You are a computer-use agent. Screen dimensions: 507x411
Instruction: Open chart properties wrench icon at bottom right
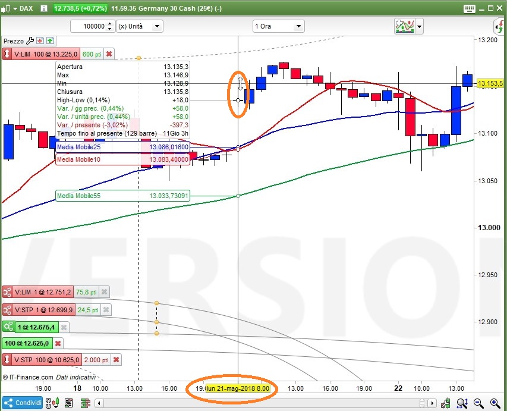coord(446,403)
